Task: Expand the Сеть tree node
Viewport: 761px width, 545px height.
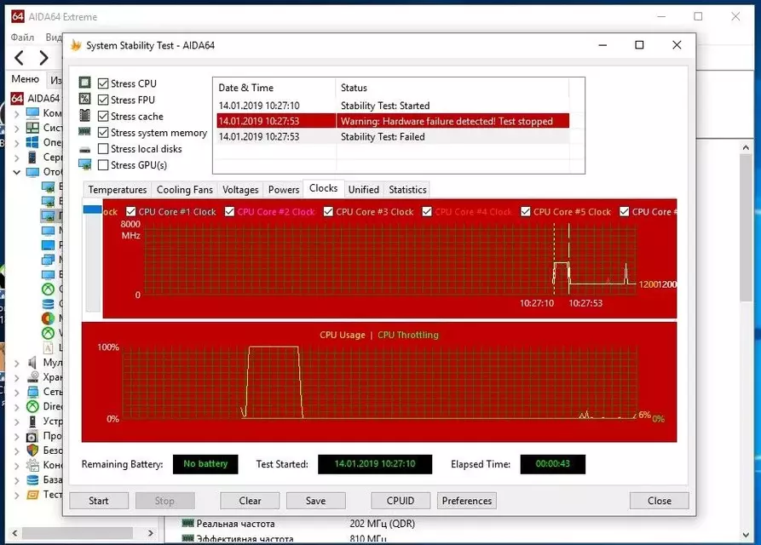Action: [x=16, y=392]
